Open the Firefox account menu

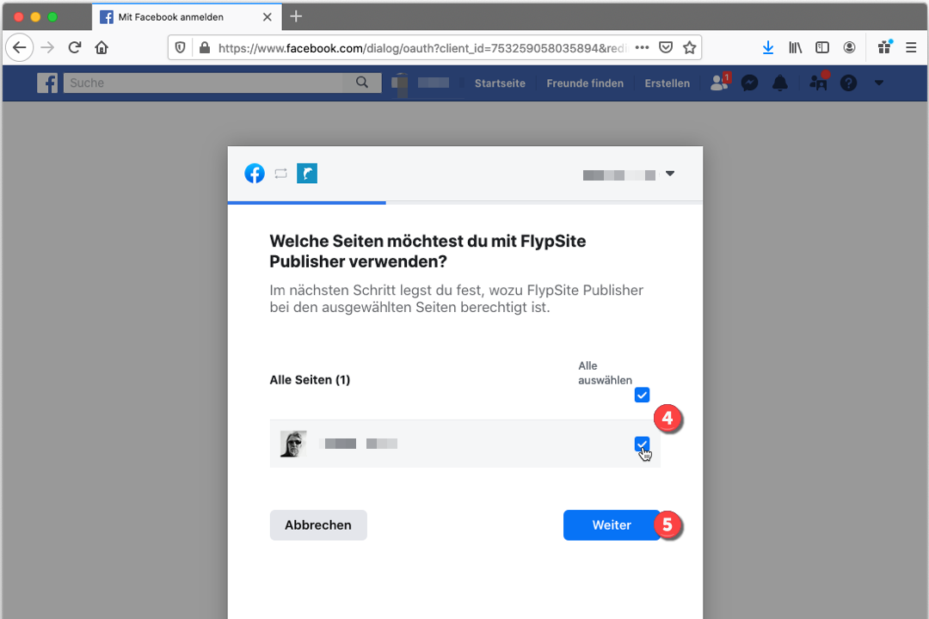(x=850, y=47)
